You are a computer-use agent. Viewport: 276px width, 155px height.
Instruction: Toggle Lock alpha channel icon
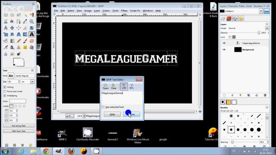click(234, 37)
